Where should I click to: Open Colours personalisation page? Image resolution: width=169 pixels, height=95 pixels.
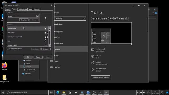coord(57,37)
